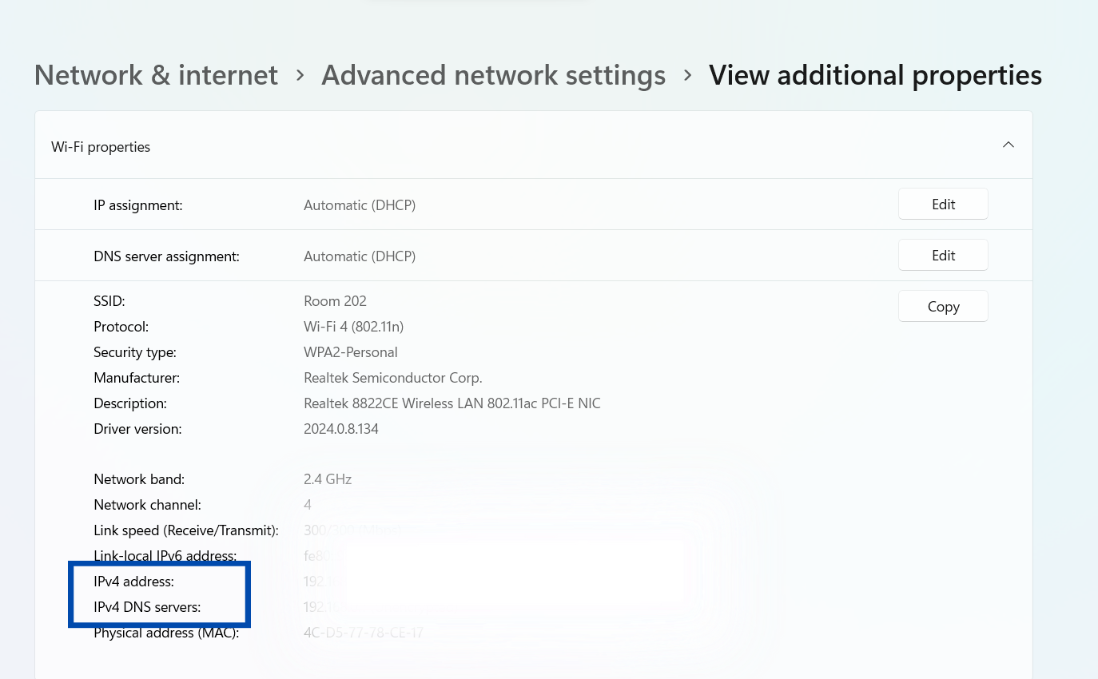Click the chevron before View additional properties
The image size is (1098, 679).
pos(687,73)
